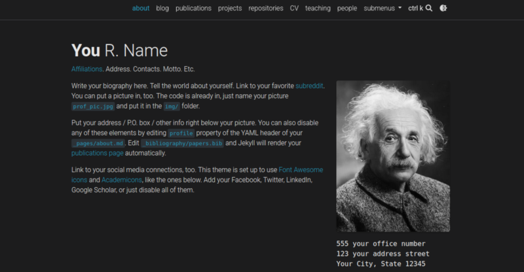Open the teaching nav item

pyautogui.click(x=318, y=8)
